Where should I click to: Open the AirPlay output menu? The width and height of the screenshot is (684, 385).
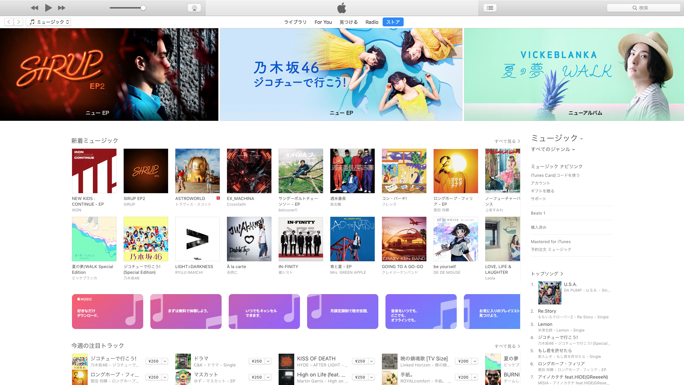194,8
